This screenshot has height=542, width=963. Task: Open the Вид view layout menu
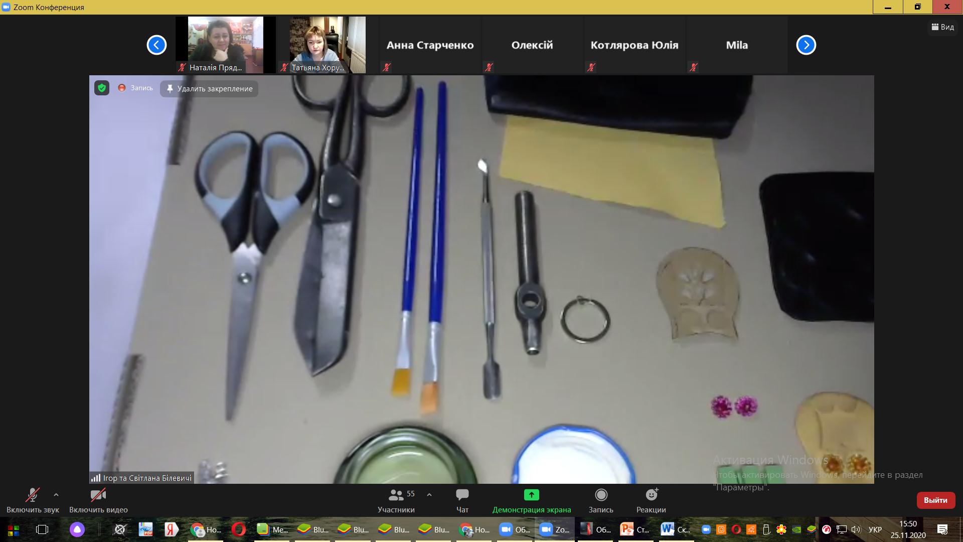click(x=943, y=27)
